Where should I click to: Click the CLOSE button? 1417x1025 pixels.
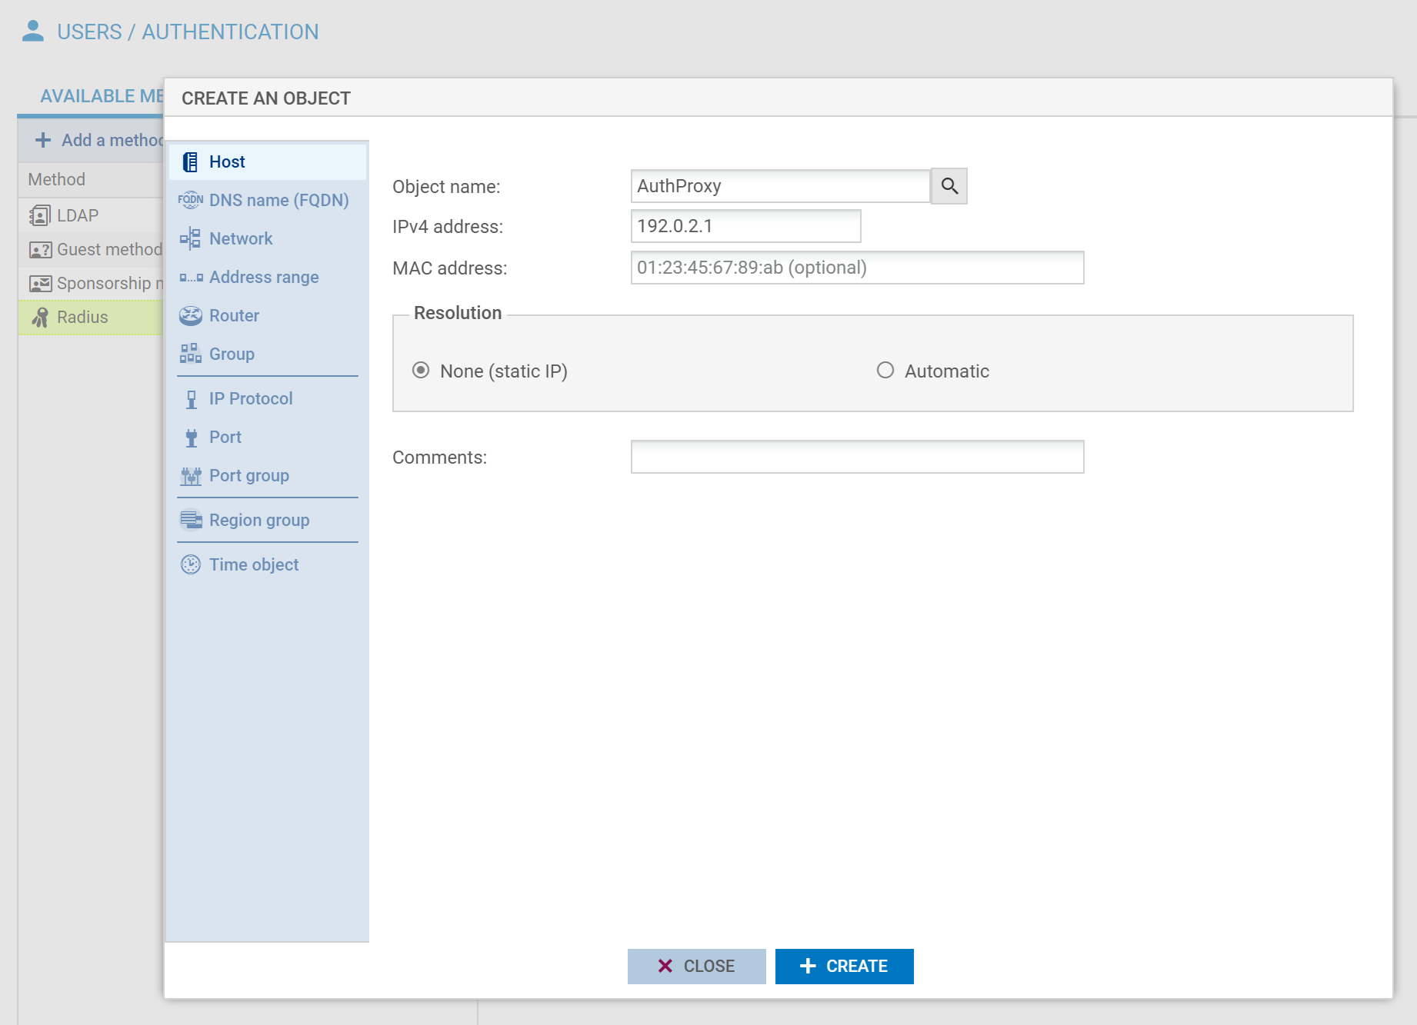pyautogui.click(x=696, y=966)
